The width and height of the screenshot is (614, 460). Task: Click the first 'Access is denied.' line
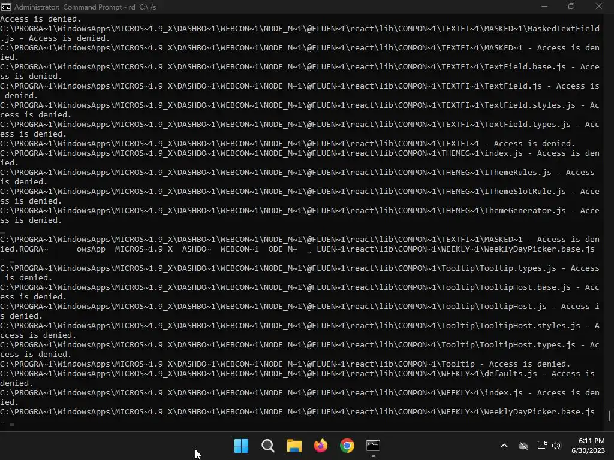pyautogui.click(x=40, y=19)
